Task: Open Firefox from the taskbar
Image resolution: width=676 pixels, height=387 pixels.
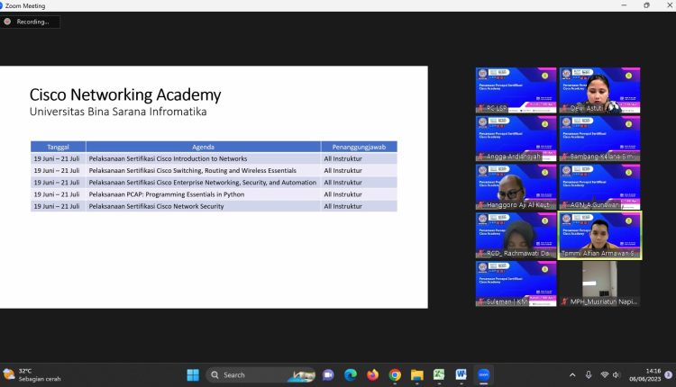Action: click(x=372, y=375)
